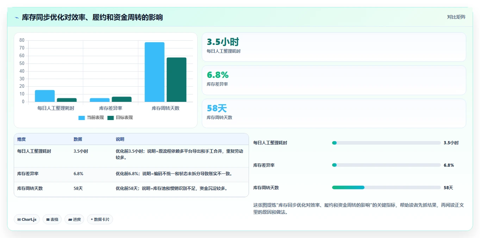Click the x-axis label 库存周转天数
Image resolution: width=480 pixels, height=238 pixels.
point(166,108)
